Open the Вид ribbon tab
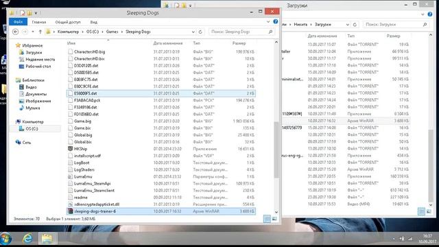 (x=94, y=22)
